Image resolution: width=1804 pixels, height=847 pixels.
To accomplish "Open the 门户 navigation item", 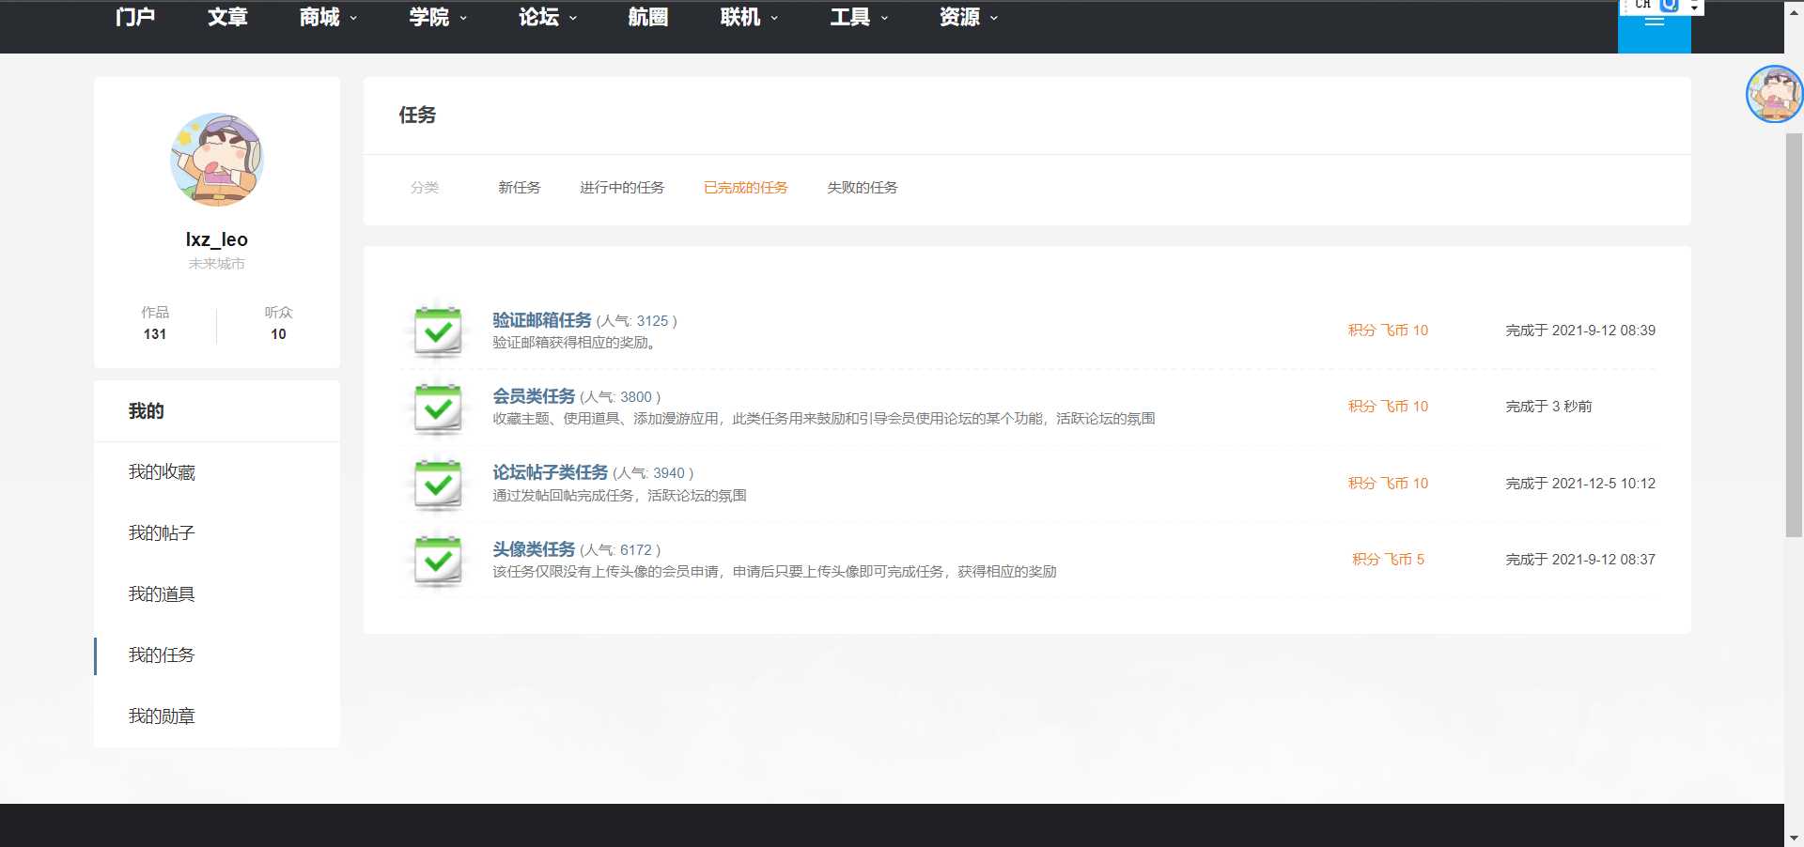I will pos(135,17).
